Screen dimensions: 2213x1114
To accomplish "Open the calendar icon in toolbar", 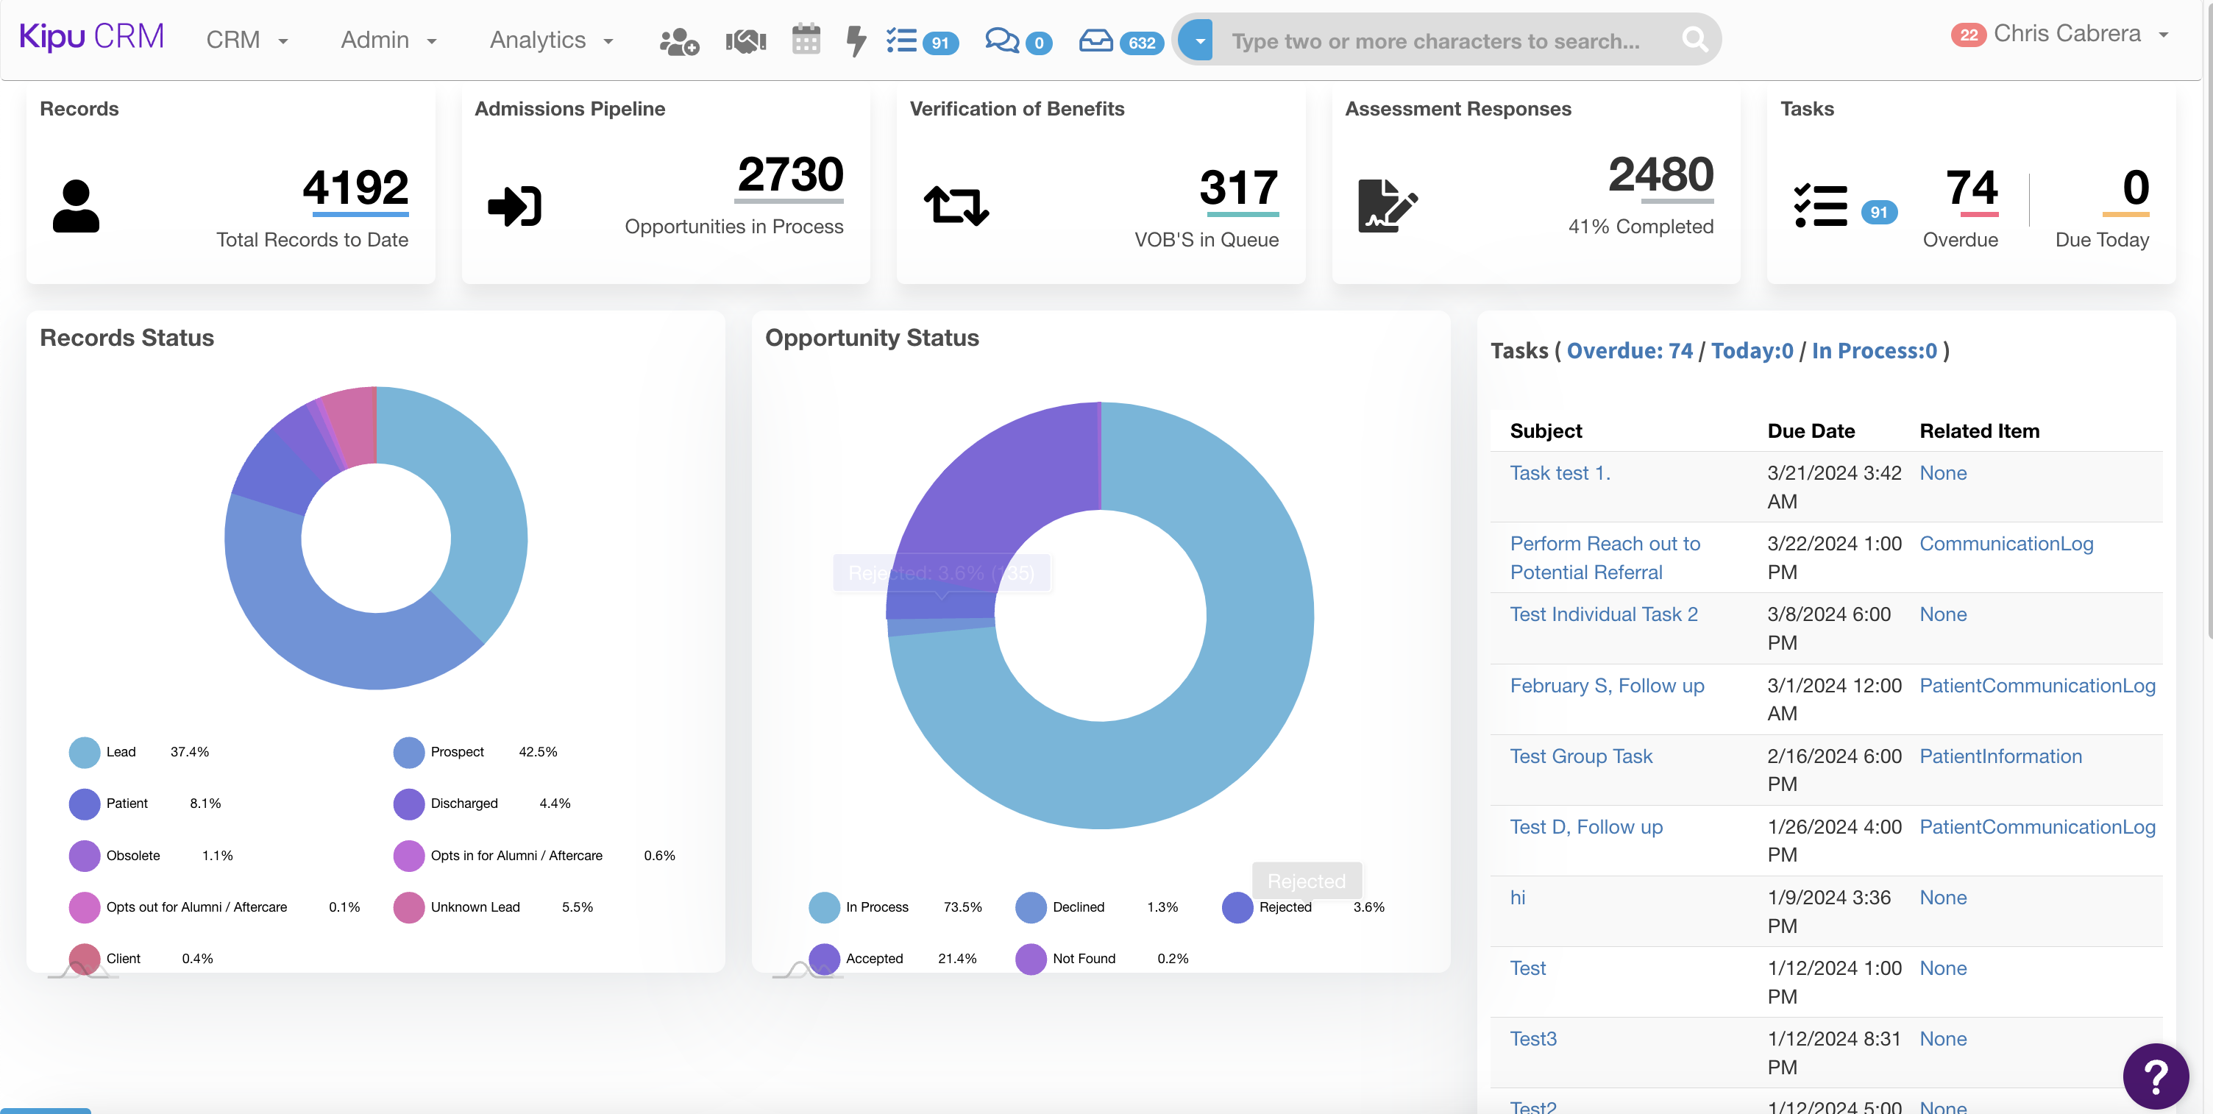I will coord(805,40).
